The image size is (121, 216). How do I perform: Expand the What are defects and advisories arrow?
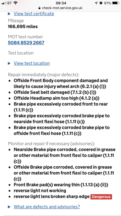[9, 207]
